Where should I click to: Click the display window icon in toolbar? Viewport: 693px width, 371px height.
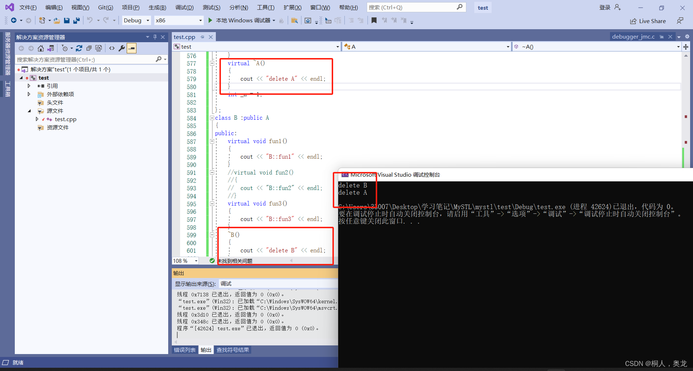308,21
